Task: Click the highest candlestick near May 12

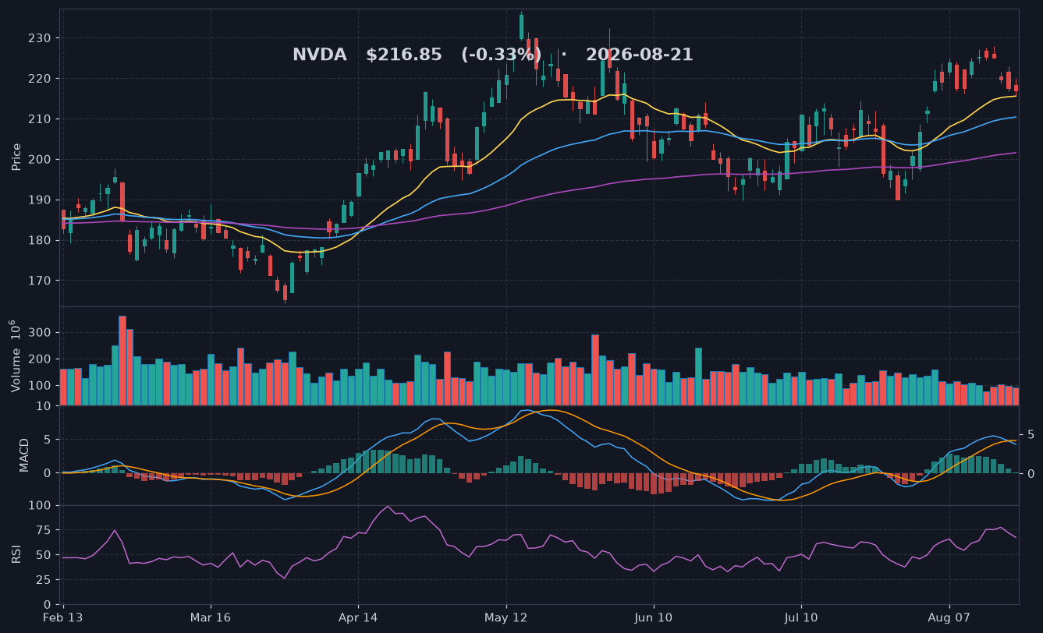Action: [521, 26]
